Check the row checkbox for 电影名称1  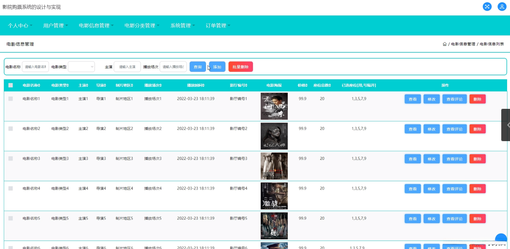click(x=11, y=99)
